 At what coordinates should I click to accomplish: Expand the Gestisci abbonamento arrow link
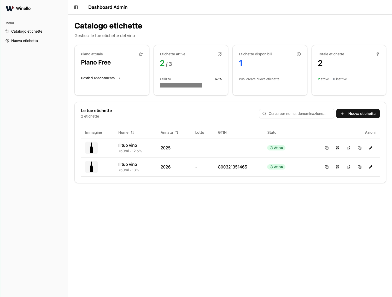(119, 78)
